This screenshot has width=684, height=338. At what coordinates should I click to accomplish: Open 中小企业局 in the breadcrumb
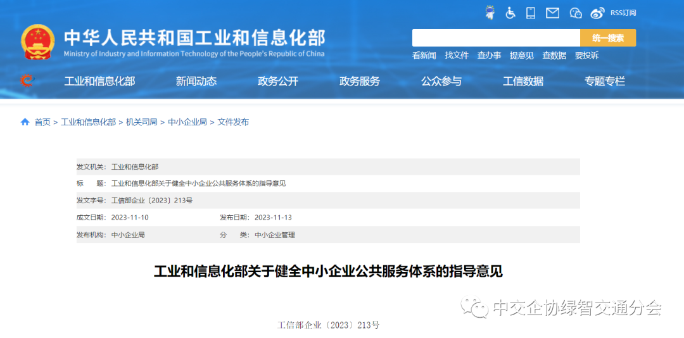pos(187,122)
